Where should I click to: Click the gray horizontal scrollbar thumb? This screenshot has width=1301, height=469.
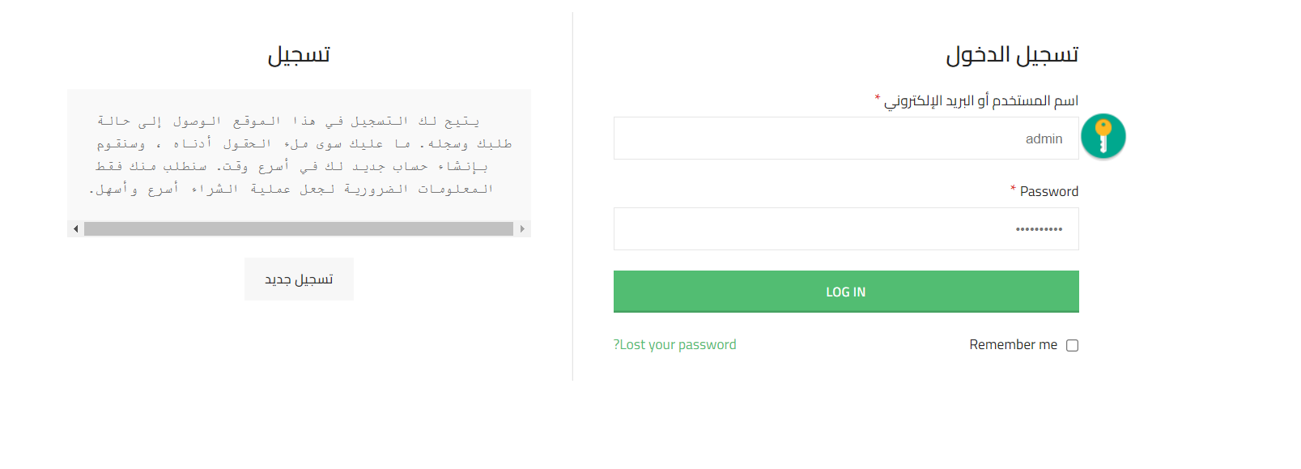click(x=298, y=229)
